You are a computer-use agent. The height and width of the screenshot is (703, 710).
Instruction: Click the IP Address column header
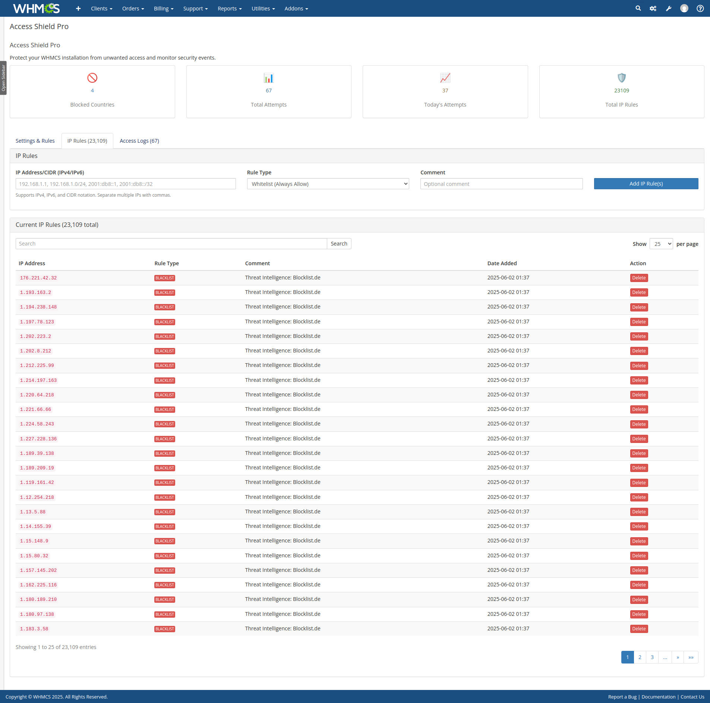[32, 263]
